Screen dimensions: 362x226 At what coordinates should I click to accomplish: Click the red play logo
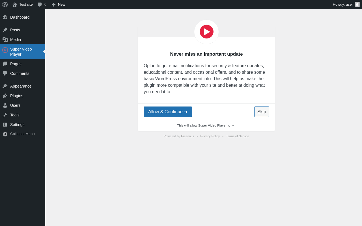(x=206, y=32)
